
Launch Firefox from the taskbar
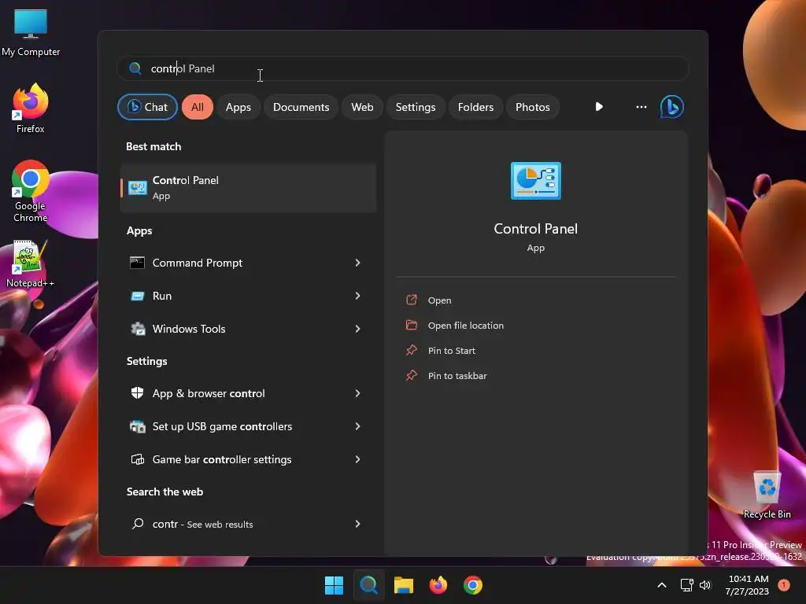click(x=438, y=585)
